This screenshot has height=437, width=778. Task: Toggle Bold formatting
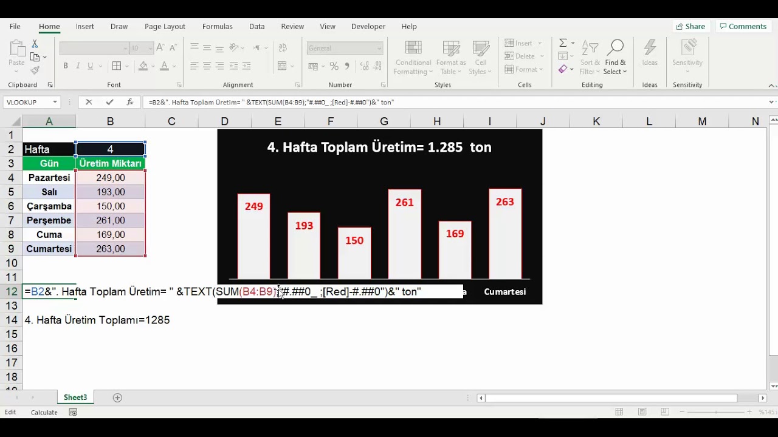coord(66,66)
